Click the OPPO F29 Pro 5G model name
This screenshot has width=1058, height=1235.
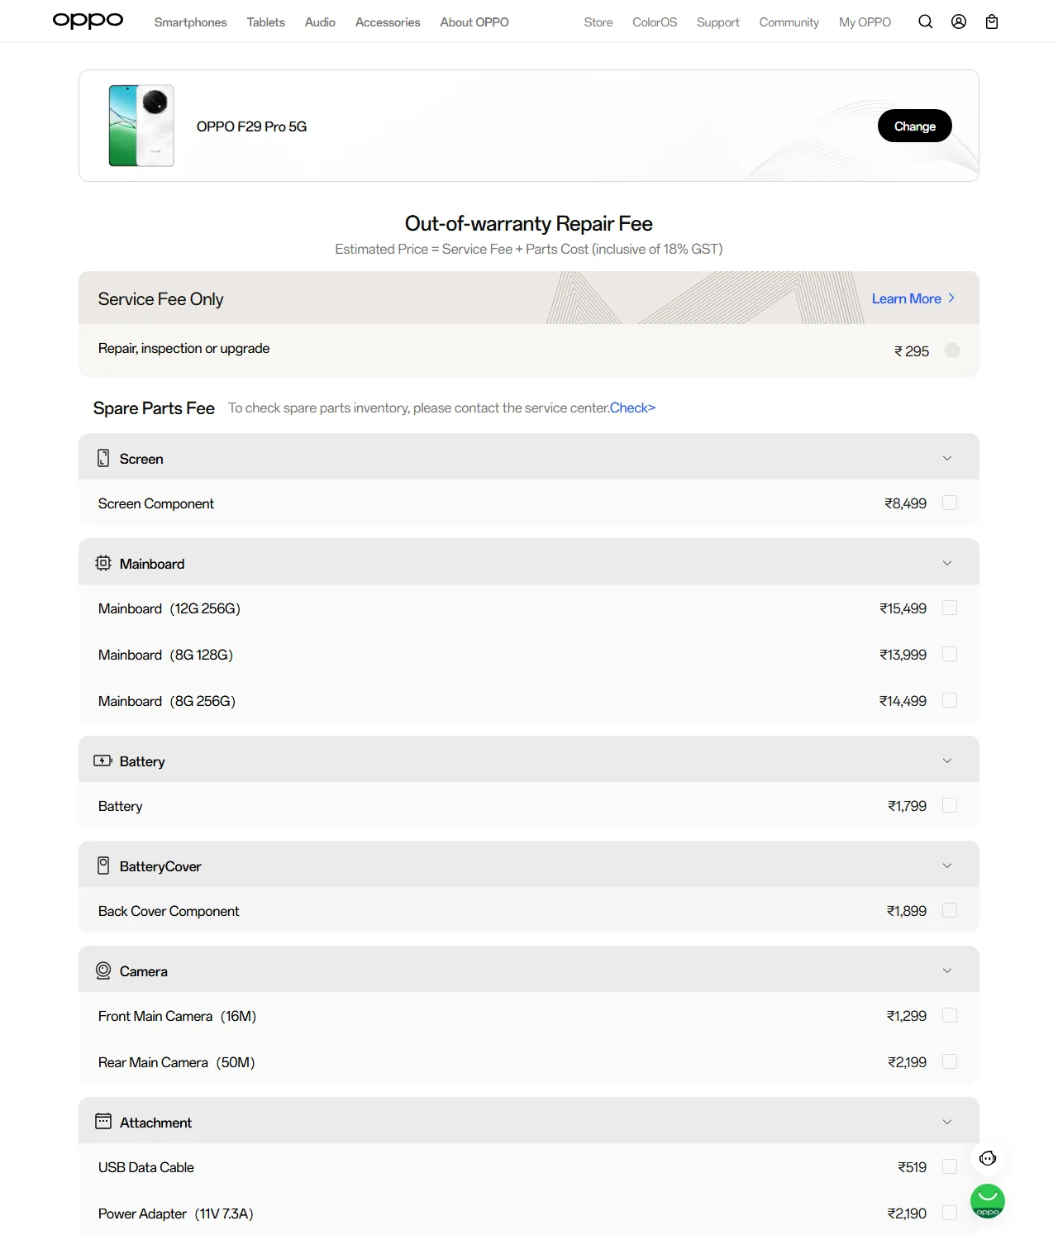pos(251,126)
